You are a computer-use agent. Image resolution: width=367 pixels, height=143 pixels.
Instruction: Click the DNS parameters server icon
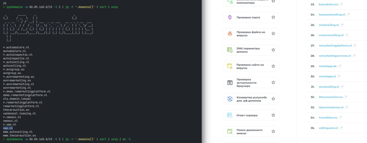[230, 50]
